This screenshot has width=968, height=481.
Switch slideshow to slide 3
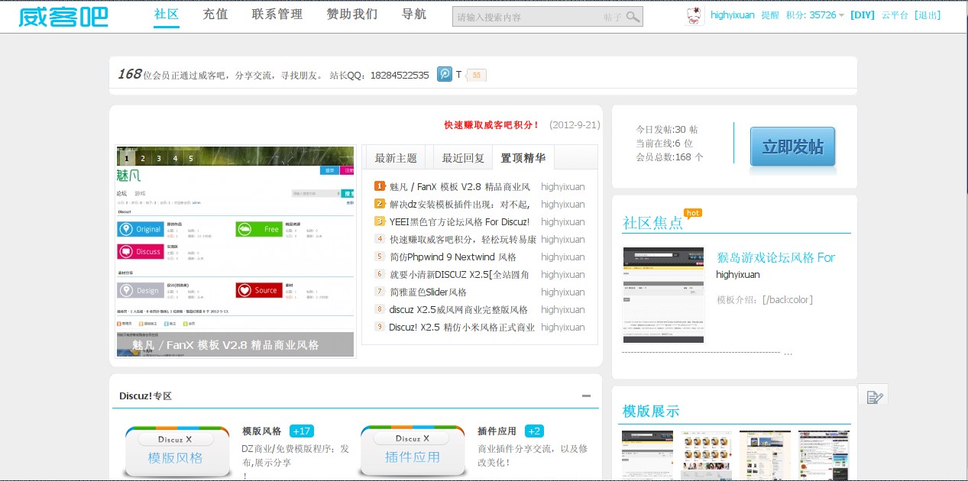point(158,159)
